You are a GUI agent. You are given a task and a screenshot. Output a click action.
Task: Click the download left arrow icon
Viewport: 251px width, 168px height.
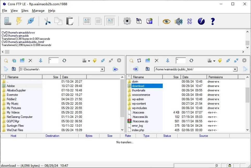click(x=135, y=69)
